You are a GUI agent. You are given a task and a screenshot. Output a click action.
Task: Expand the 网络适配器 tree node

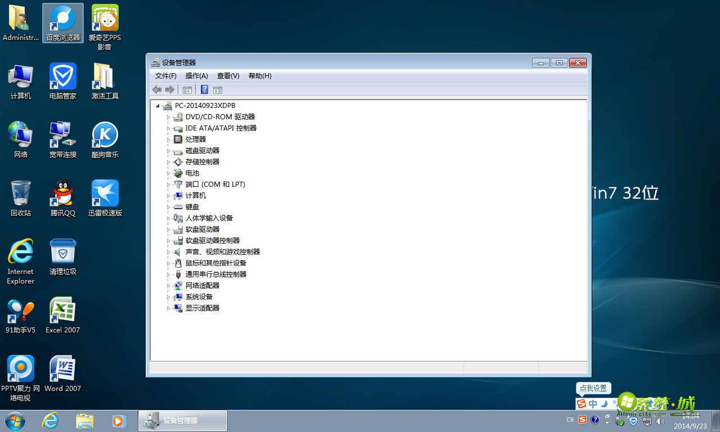click(x=169, y=285)
